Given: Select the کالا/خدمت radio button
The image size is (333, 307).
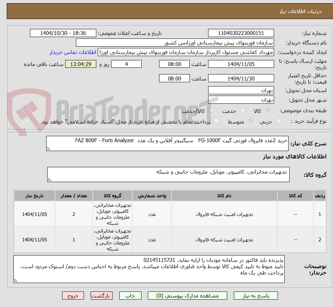Looking at the screenshot, I should tap(211, 110).
